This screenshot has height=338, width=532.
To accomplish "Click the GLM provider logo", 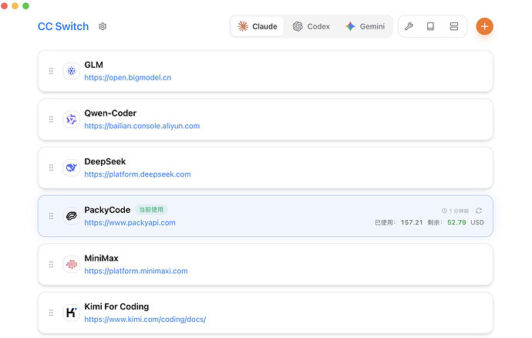I will [x=71, y=71].
